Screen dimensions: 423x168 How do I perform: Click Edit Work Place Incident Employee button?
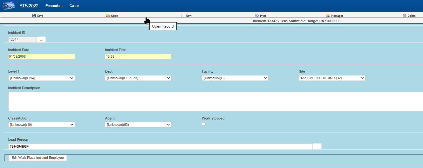pos(38,158)
